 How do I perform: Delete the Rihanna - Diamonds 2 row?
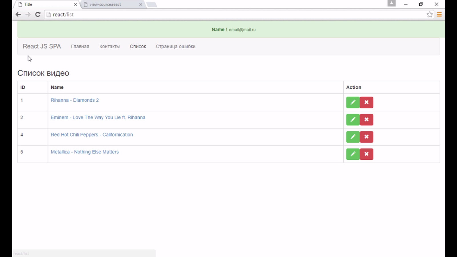click(366, 103)
